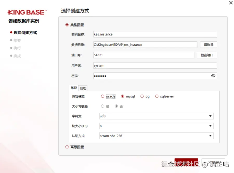Focus the 实例名称 kes_instance field
The height and width of the screenshot is (173, 234).
pos(155,34)
